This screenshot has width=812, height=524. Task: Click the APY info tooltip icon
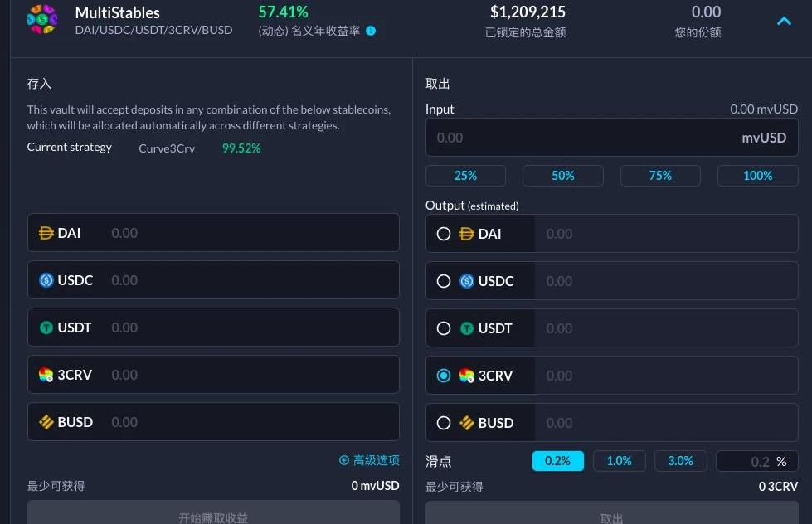point(371,32)
